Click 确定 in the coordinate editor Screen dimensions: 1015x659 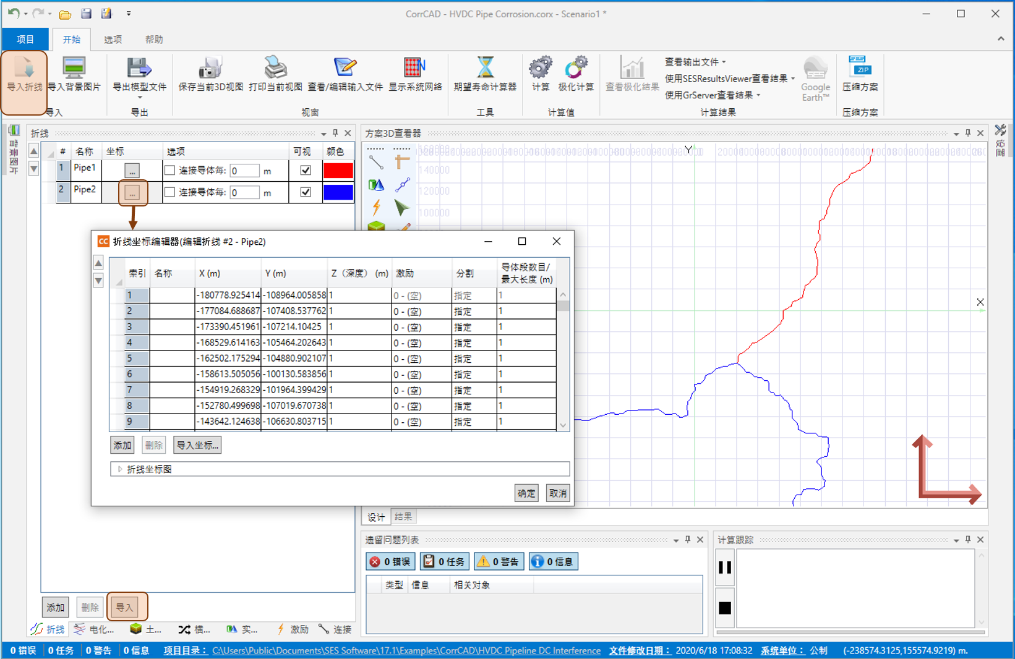pyautogui.click(x=526, y=493)
